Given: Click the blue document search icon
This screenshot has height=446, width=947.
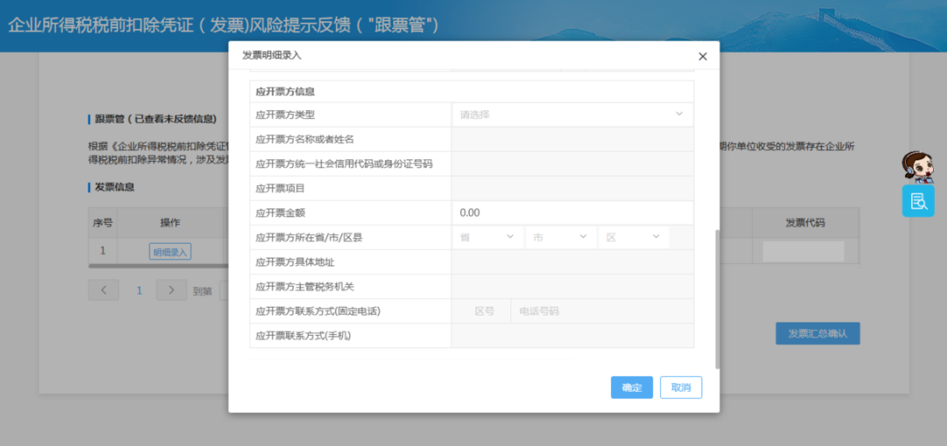Looking at the screenshot, I should tap(918, 201).
